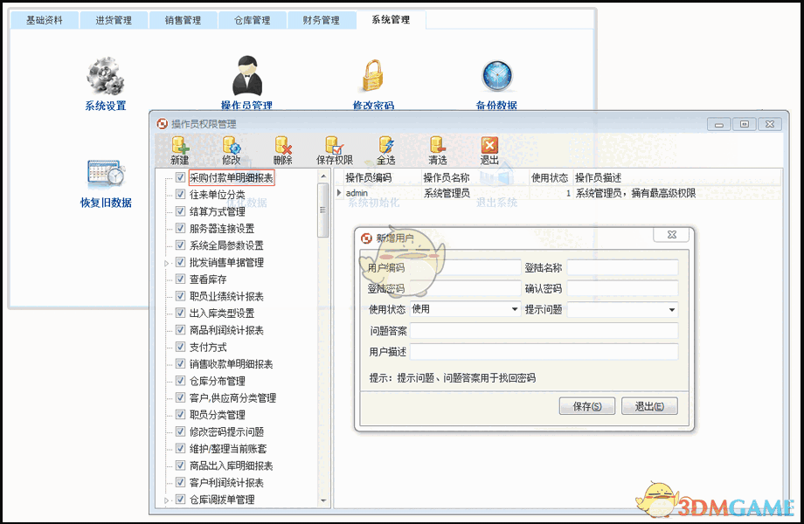Viewport: 804px width, 524px height.
Task: Click the 删除 (Delete) toolbar icon
Action: click(x=283, y=148)
